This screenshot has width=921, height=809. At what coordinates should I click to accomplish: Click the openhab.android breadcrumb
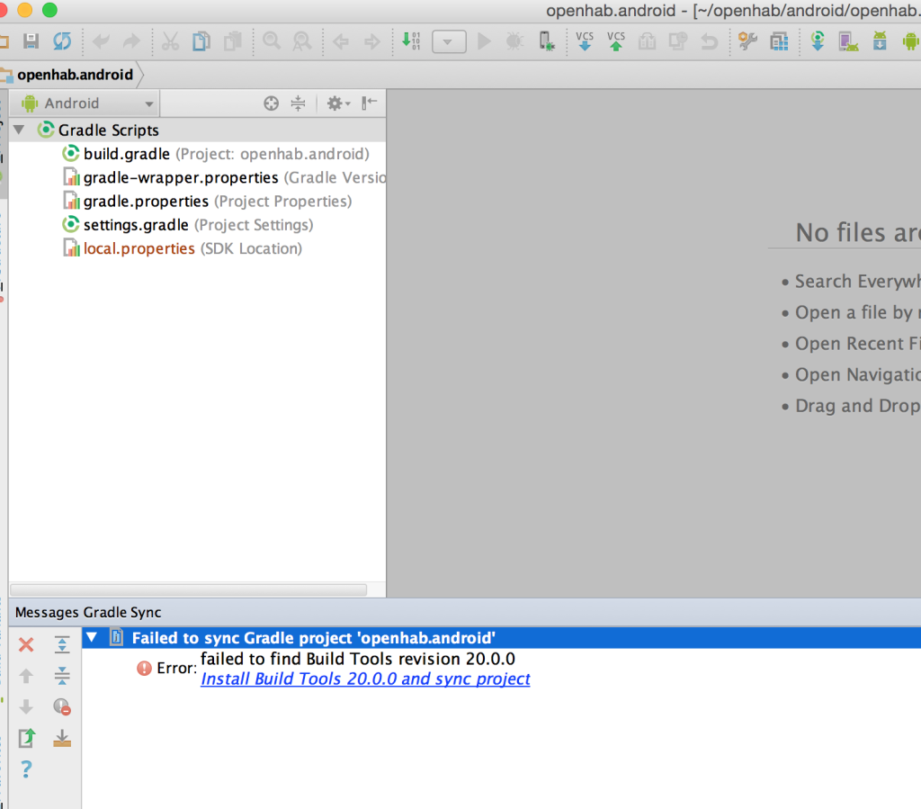click(76, 75)
